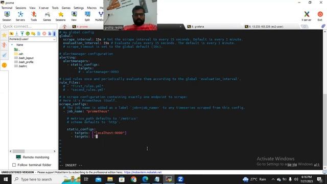Click the Games toolbar icon
The height and width of the screenshot is (184, 327).
point(47,16)
